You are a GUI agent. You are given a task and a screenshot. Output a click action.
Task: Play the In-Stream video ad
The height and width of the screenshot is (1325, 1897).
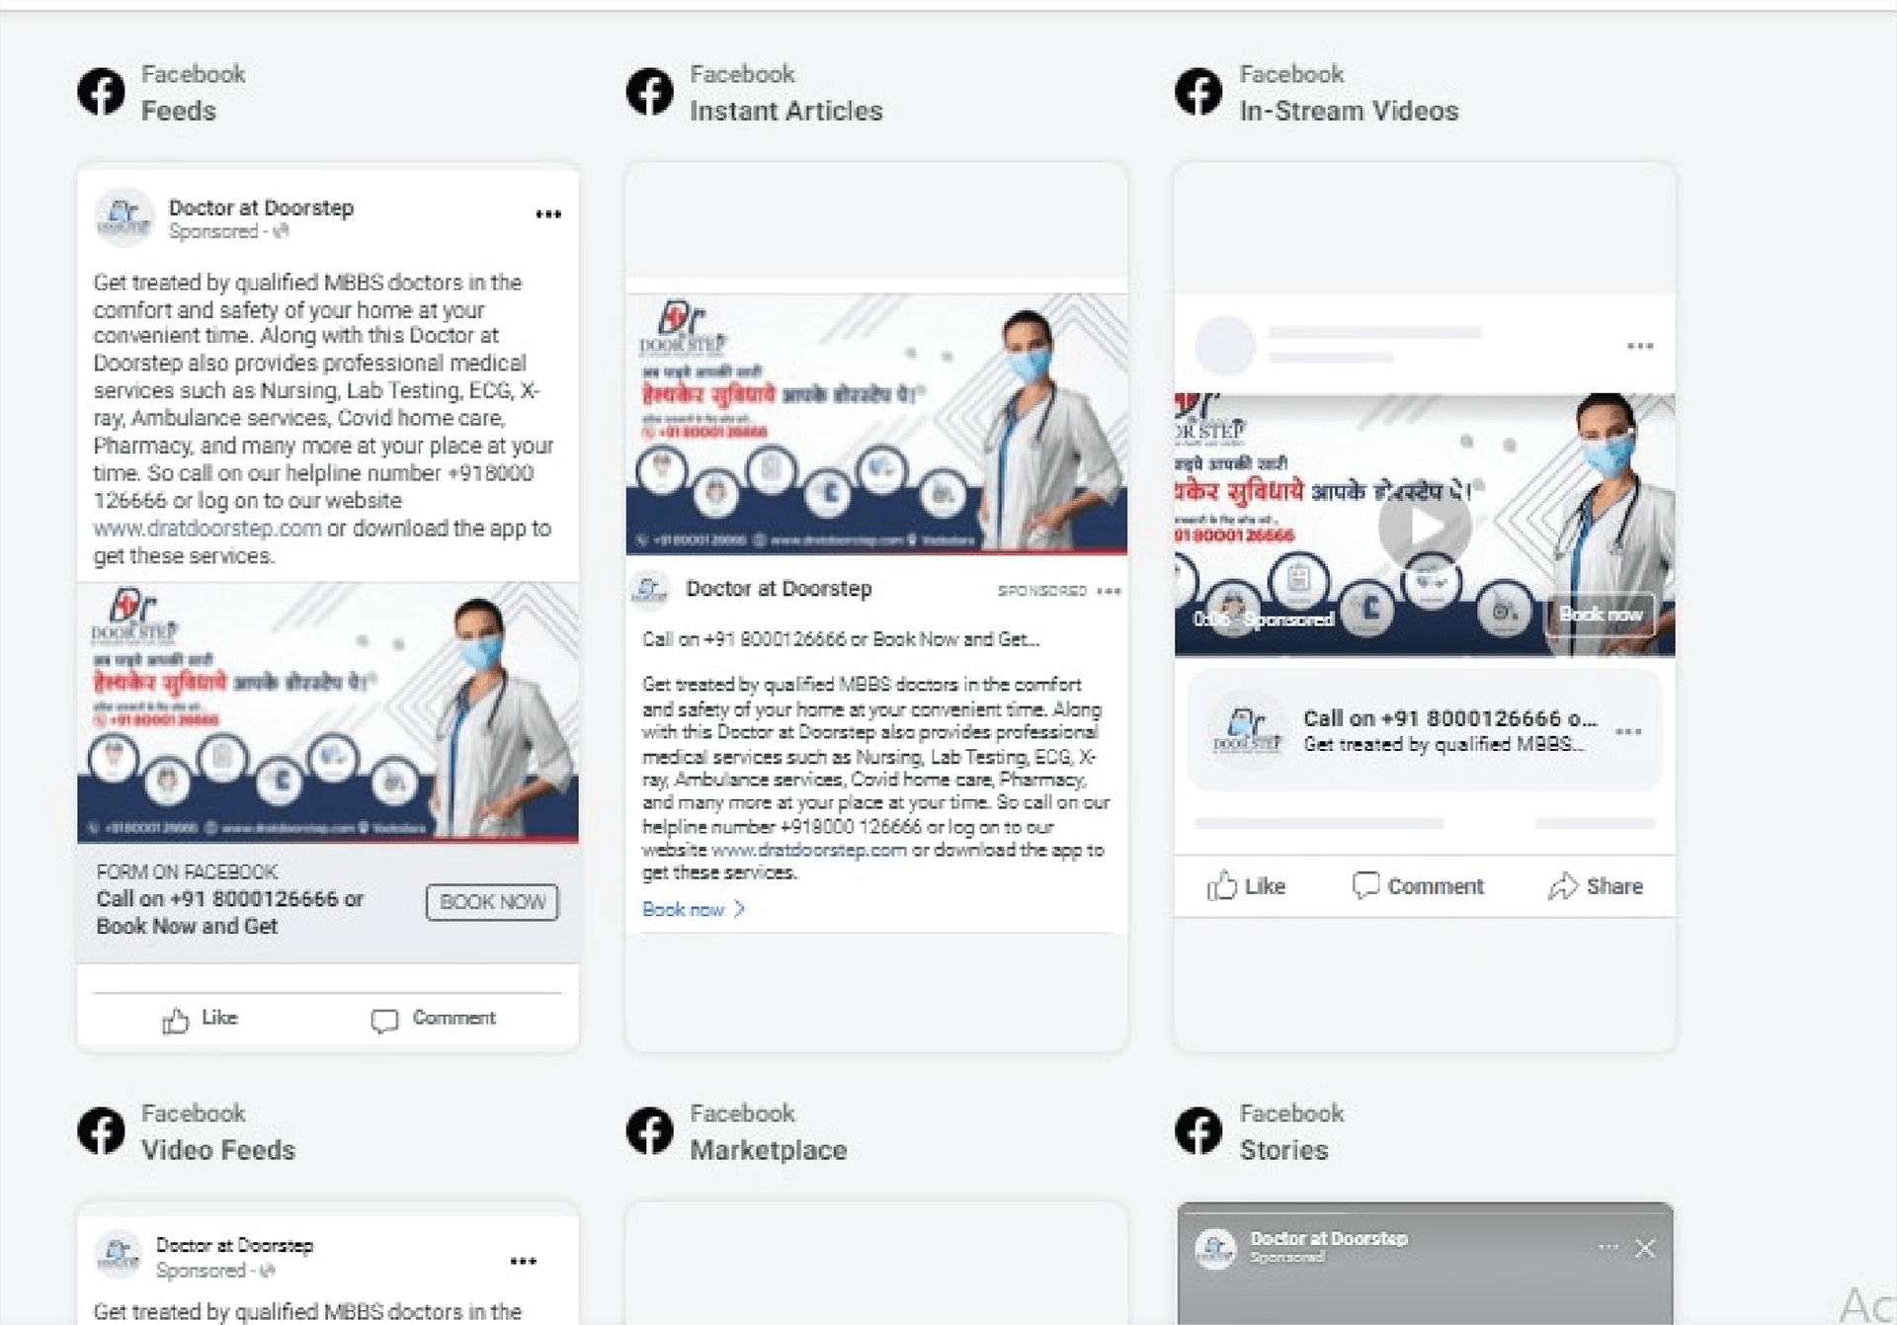tap(1425, 526)
